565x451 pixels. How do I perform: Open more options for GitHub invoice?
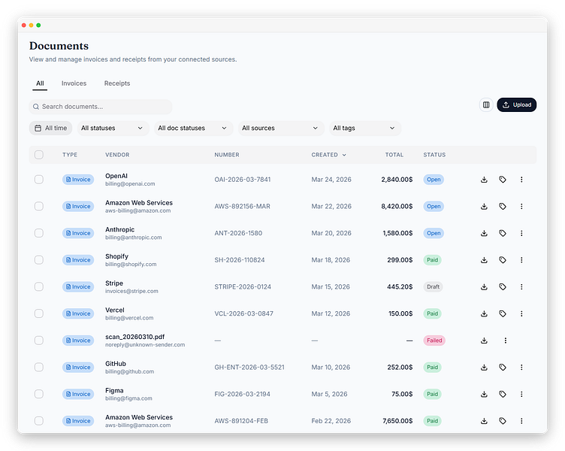coord(521,368)
